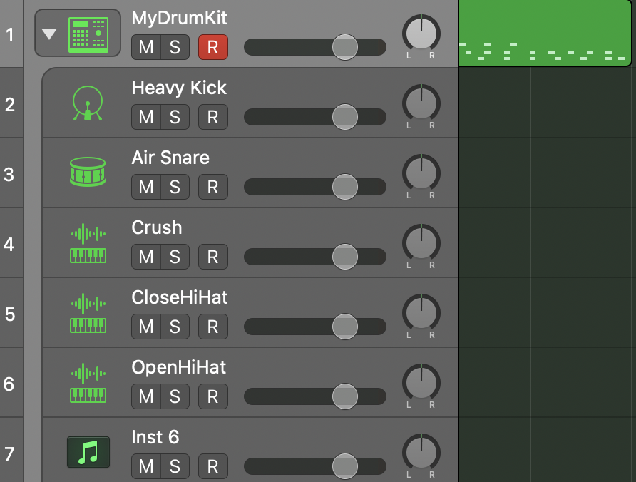
Task: Record-enable the Crush track
Action: [212, 257]
